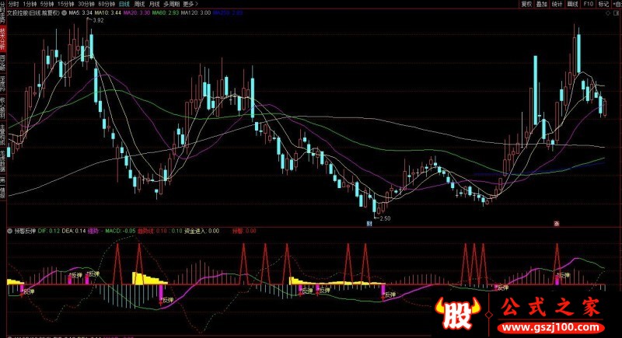
Task: Click the square panel icon at chart top-right
Action: tap(615, 13)
